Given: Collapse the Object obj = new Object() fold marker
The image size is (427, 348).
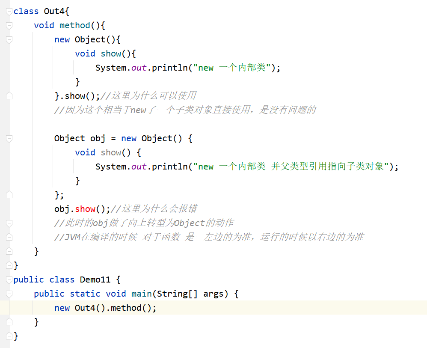Looking at the screenshot, I should [x=9, y=139].
